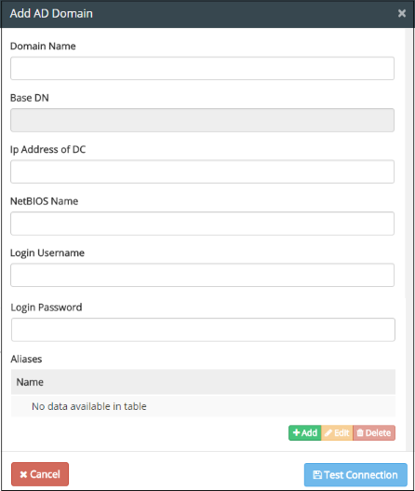This screenshot has height=491, width=415.
Task: Click the disabled Base DN field
Action: click(x=202, y=120)
